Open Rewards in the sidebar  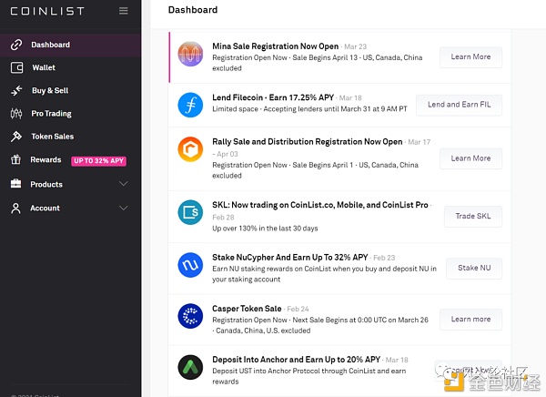point(45,160)
